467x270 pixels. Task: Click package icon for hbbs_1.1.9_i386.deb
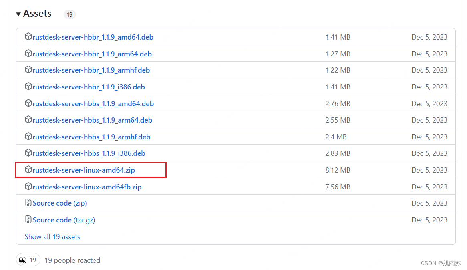pyautogui.click(x=28, y=153)
